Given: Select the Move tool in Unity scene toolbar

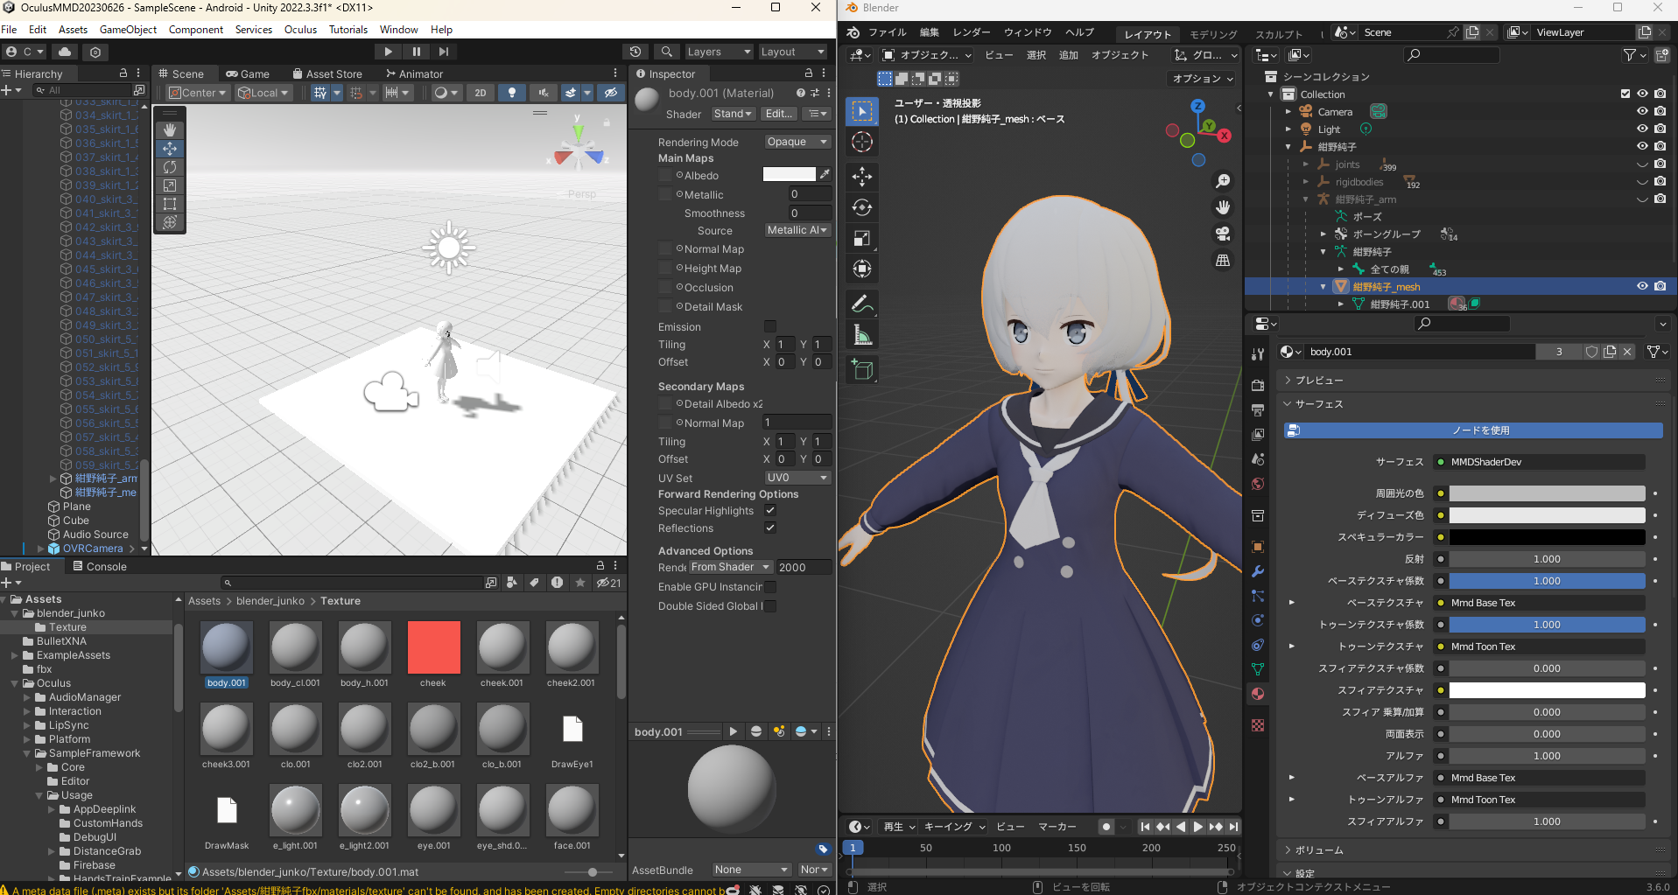Looking at the screenshot, I should pyautogui.click(x=170, y=148).
